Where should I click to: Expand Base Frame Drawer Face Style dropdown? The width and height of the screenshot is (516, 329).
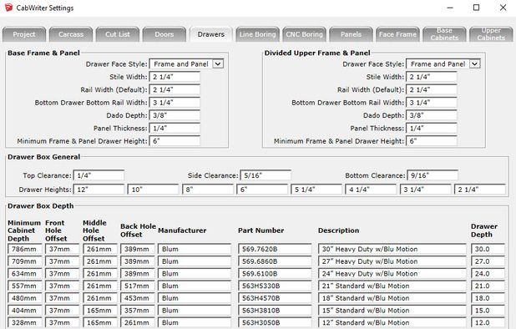tap(218, 63)
